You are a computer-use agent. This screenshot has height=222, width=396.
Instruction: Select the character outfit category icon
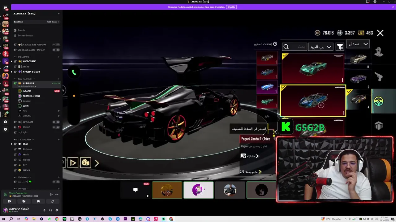379,52
